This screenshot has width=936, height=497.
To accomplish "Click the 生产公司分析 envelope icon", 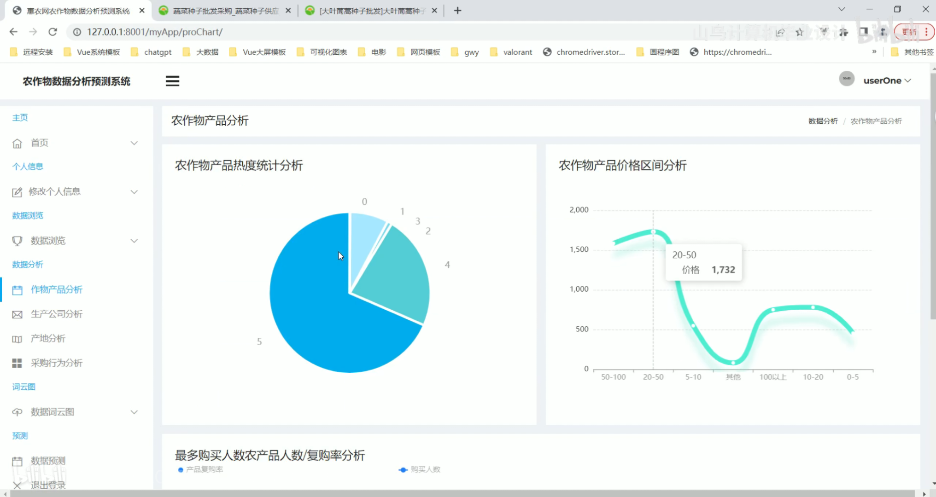I will pos(17,314).
